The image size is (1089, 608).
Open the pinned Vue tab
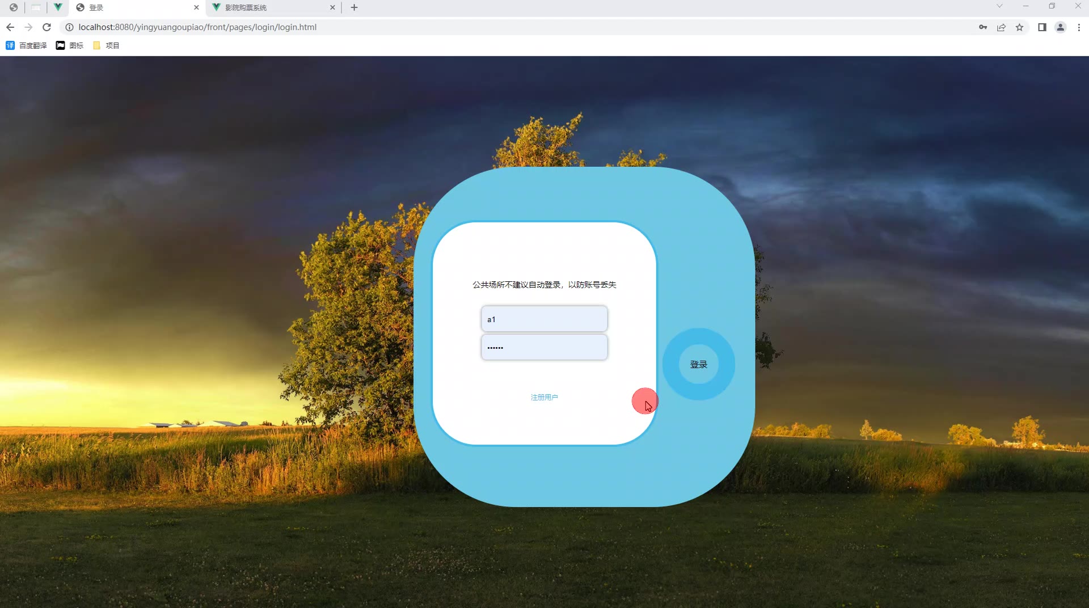[x=58, y=7]
